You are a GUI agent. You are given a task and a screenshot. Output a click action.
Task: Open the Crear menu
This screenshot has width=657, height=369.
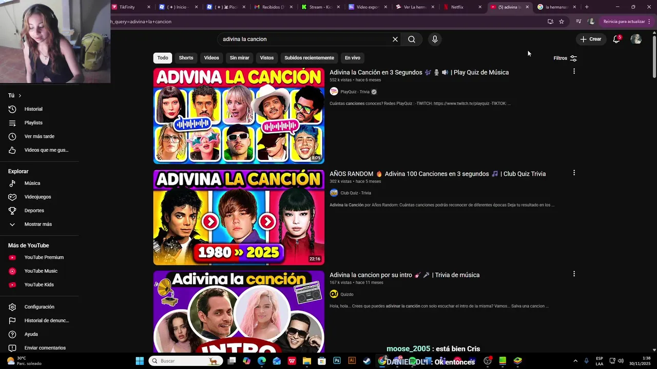coord(590,39)
